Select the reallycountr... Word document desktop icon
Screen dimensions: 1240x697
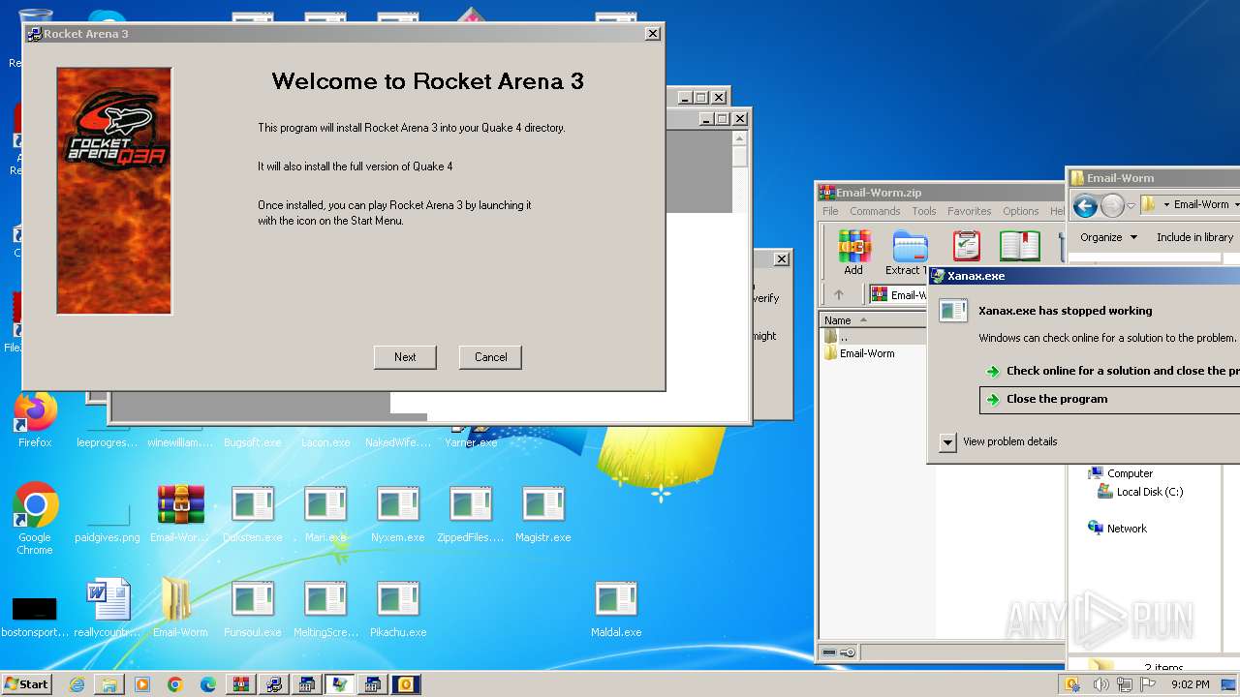point(108,609)
